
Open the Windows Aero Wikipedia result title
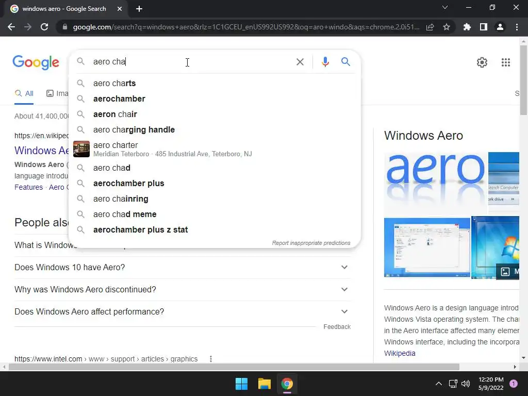click(42, 150)
